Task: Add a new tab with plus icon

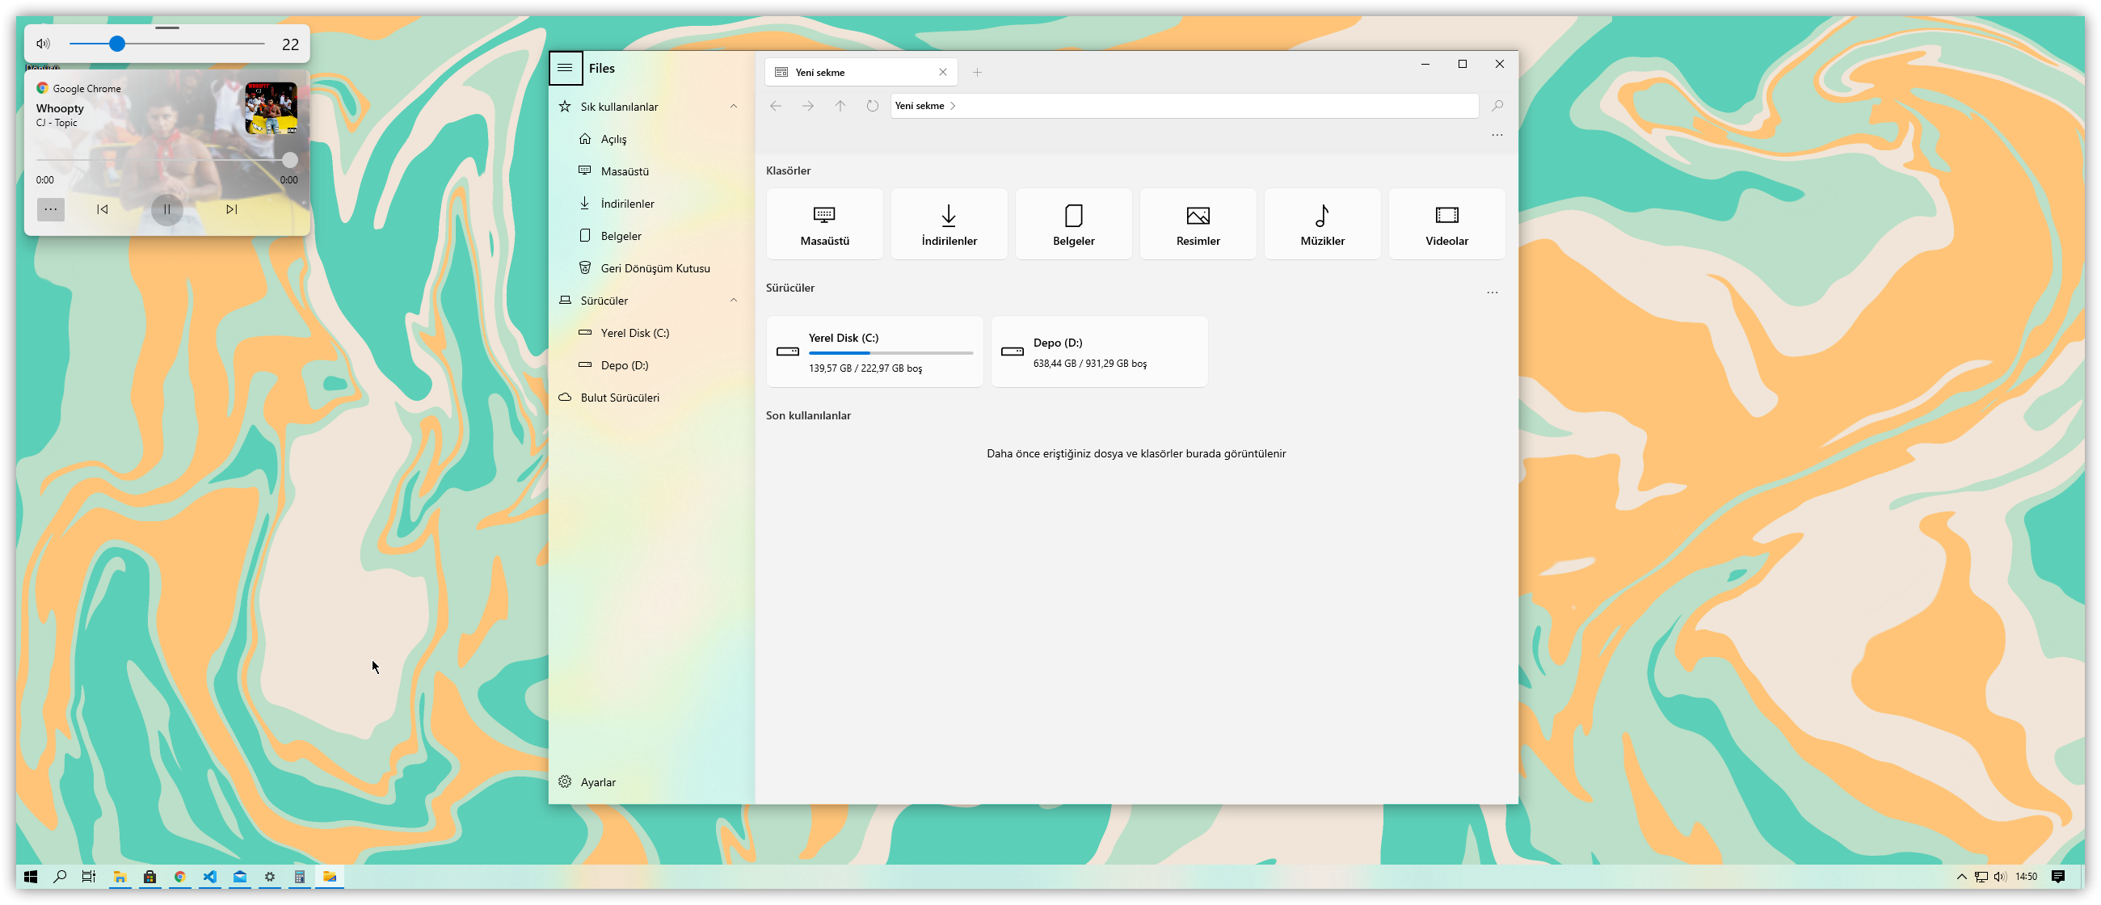Action: tap(976, 73)
